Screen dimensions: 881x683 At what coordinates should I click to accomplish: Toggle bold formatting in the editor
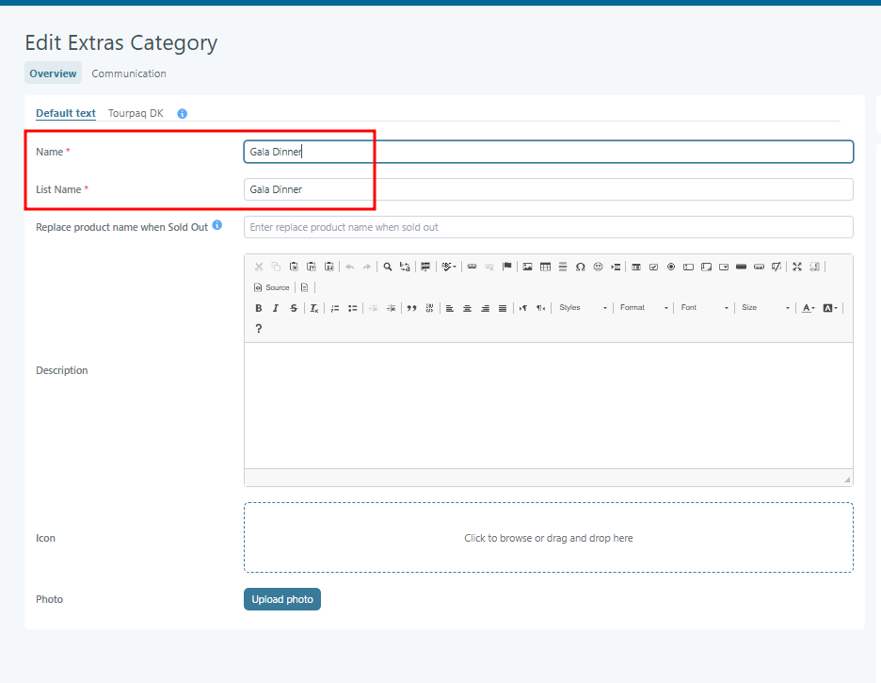(259, 308)
